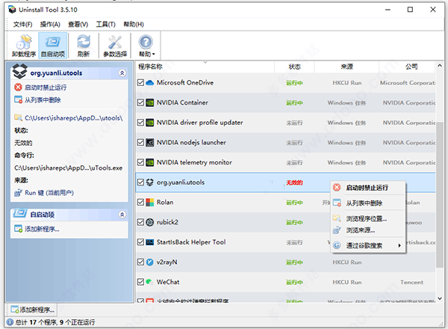Viewport: 448px width, 329px height.
Task: Uncheck the v2rayN startup checkbox
Action: click(140, 262)
